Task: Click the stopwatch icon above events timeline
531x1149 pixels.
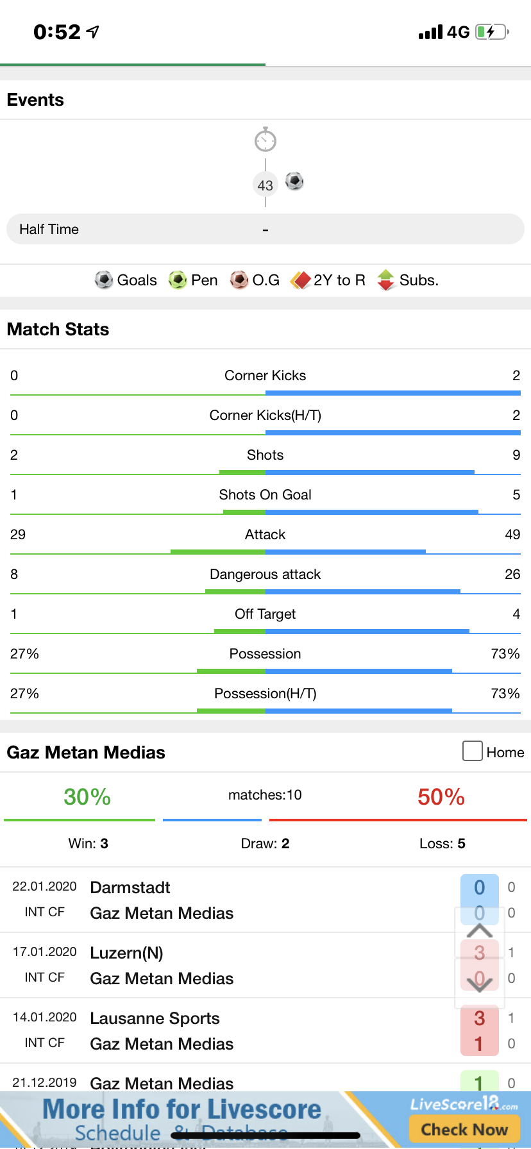Action: 265,140
